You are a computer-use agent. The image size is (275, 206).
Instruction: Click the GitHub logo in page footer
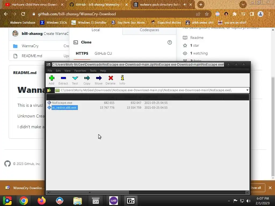point(7,164)
